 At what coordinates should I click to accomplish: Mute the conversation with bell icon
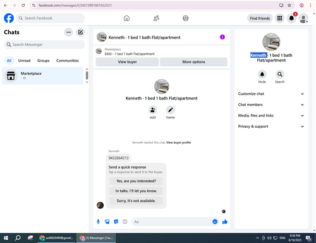[262, 74]
